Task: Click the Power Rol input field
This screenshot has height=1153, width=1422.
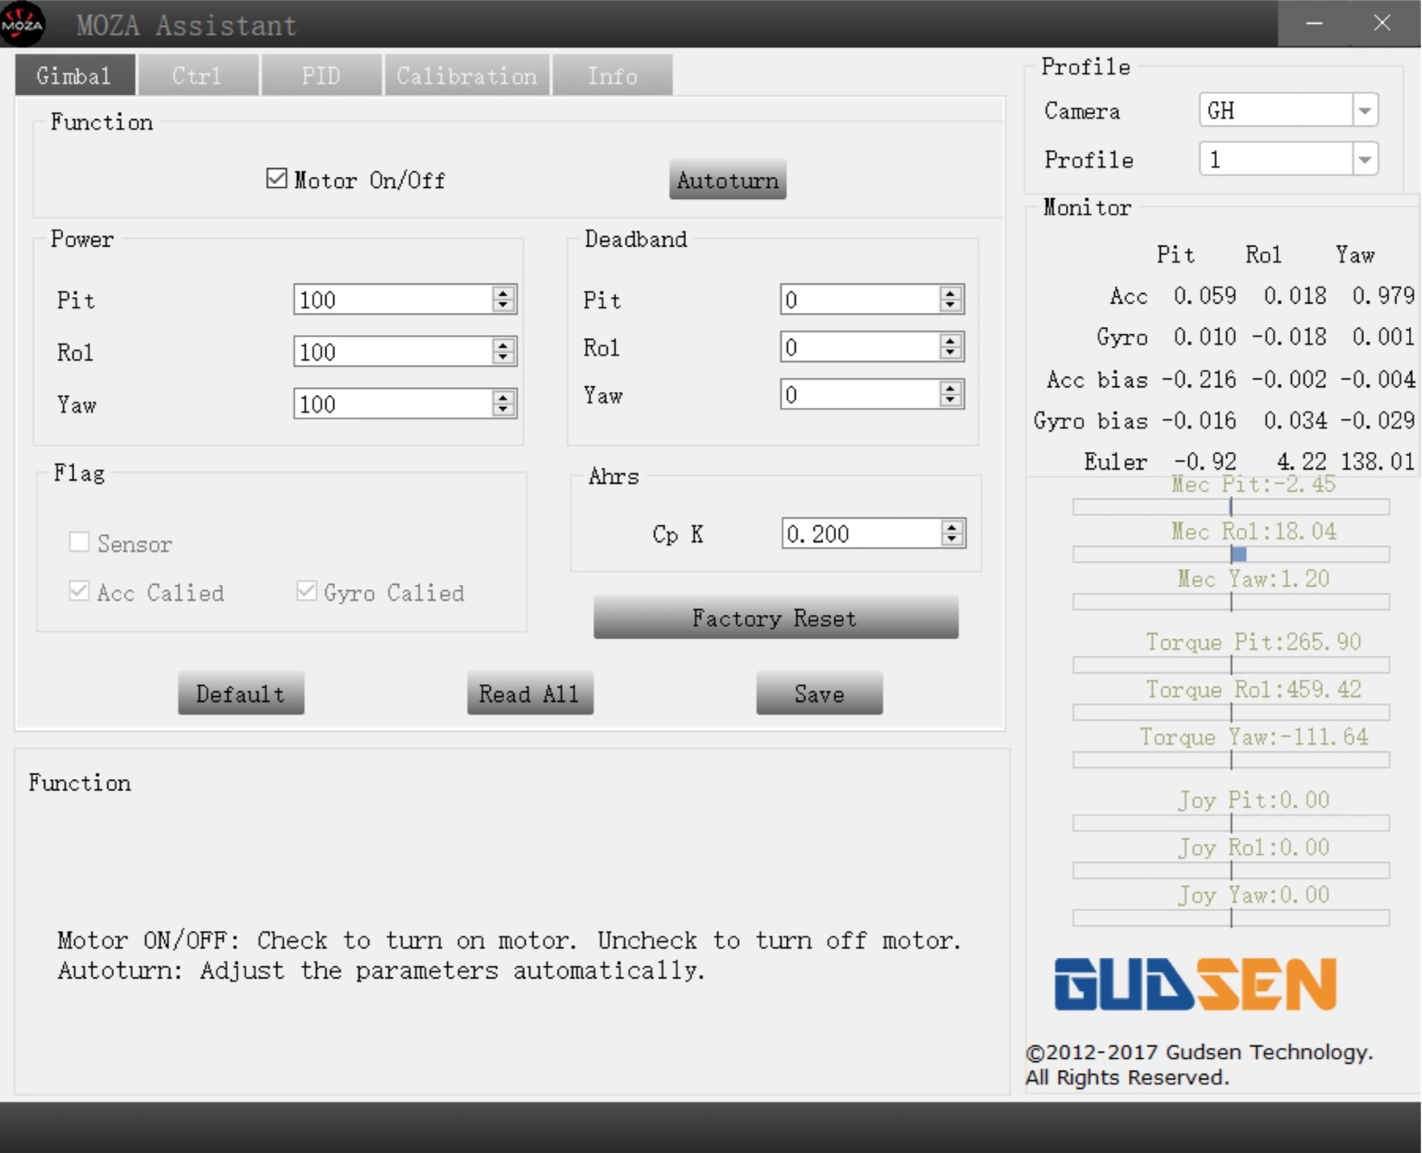Action: pos(393,351)
